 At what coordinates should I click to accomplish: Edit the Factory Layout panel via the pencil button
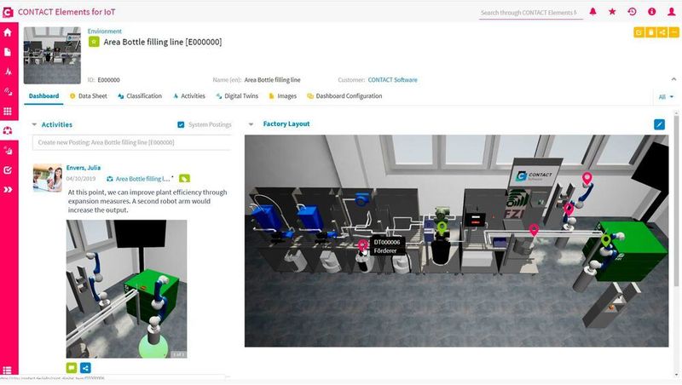659,124
